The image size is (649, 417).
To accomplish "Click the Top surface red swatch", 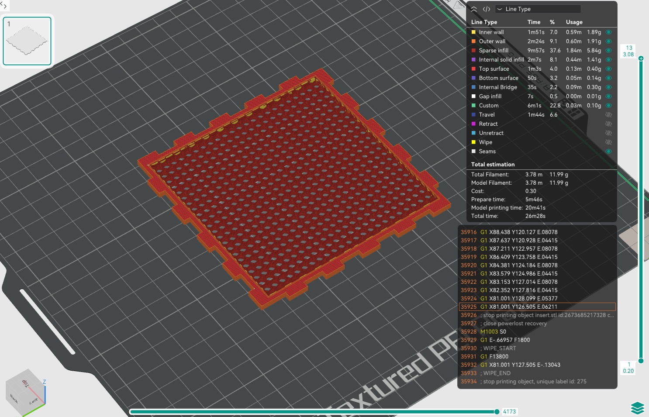I will click(473, 69).
